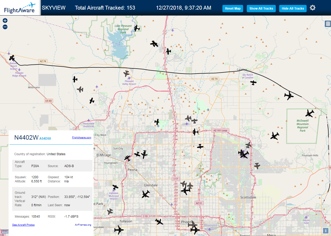The width and height of the screenshot is (331, 236).
Task: Click the FlightAware logo
Action: tap(20, 8)
